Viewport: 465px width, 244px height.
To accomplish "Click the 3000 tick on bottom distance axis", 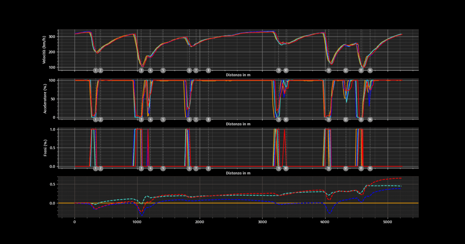I will [x=262, y=222].
